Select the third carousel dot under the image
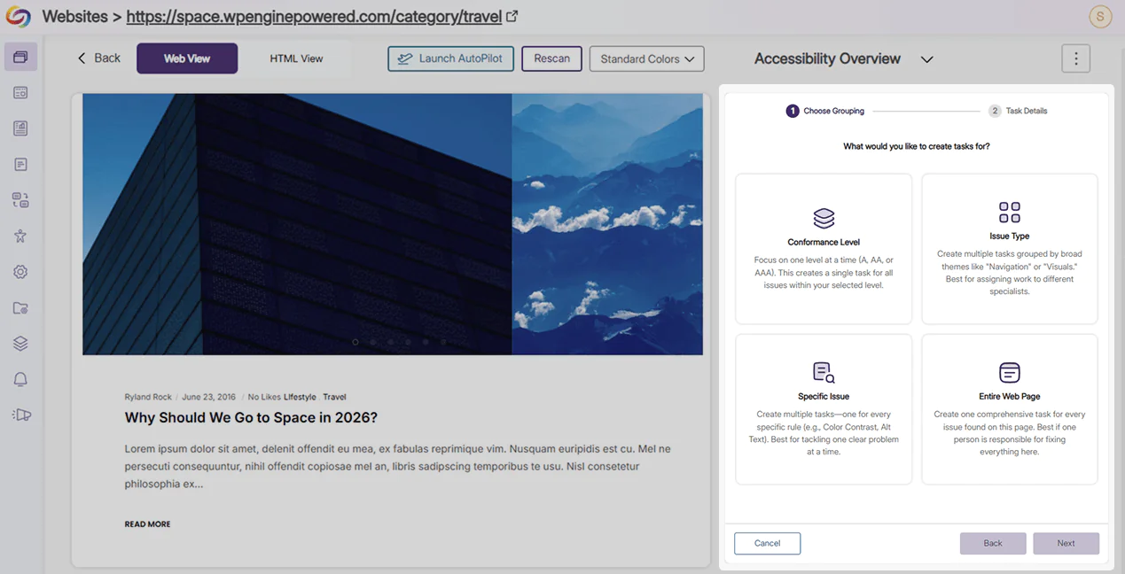Image resolution: width=1125 pixels, height=574 pixels. pos(390,341)
